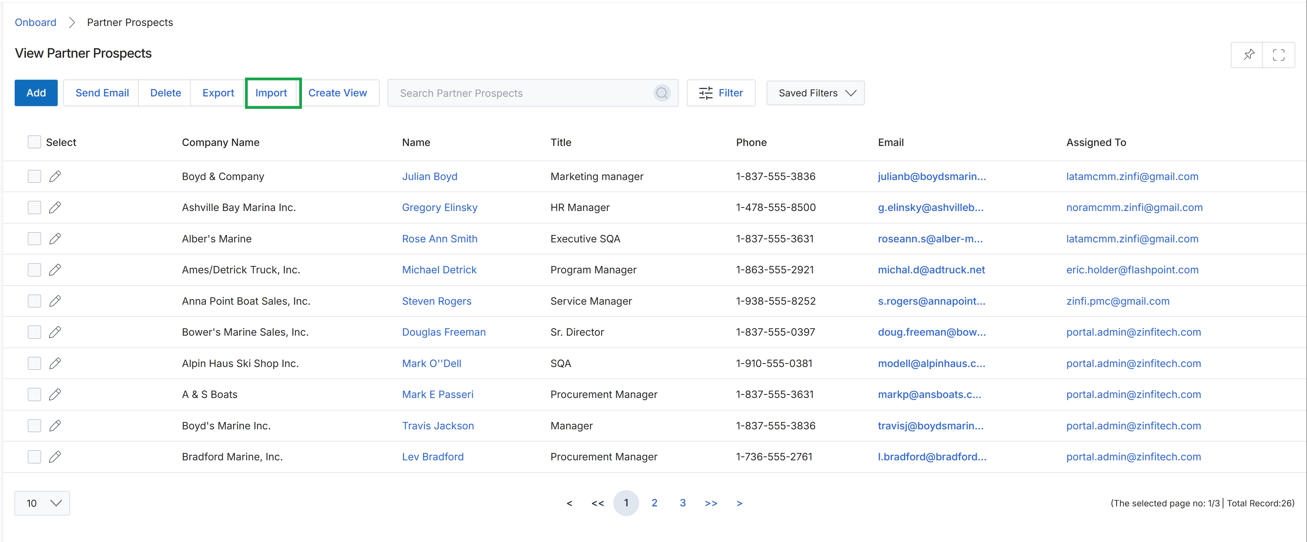Viewport: 1307px width, 542px height.
Task: Open Gregory Elinsky contact link
Action: [x=440, y=207]
